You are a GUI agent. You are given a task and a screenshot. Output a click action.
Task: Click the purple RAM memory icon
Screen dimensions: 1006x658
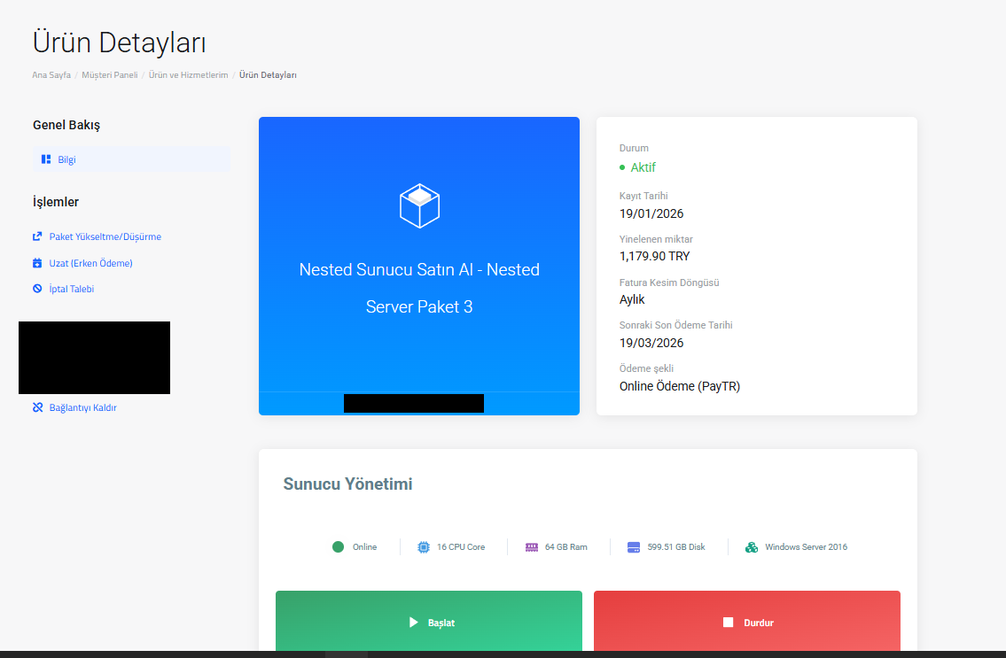[532, 546]
